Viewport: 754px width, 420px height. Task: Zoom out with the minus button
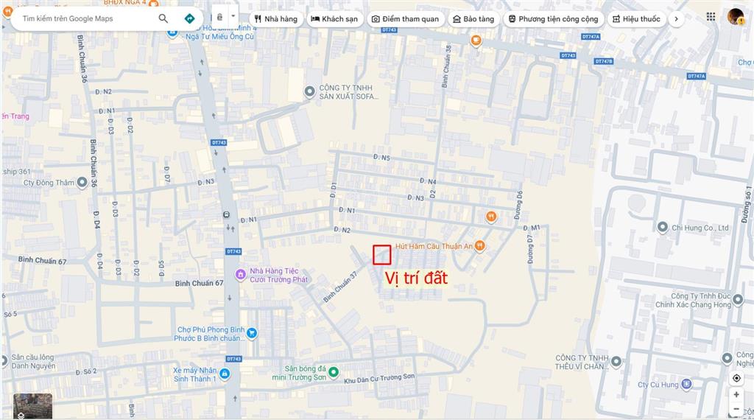click(x=736, y=408)
